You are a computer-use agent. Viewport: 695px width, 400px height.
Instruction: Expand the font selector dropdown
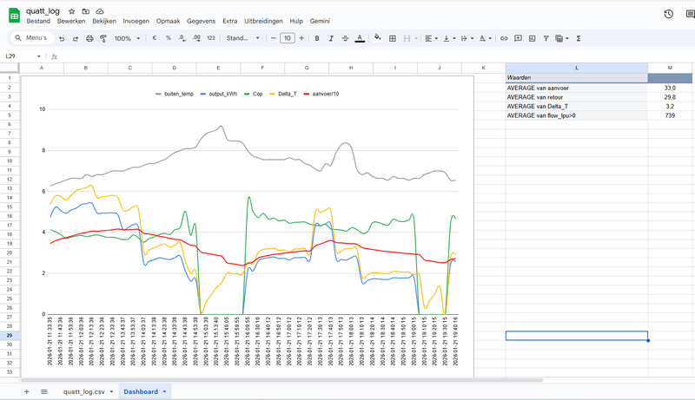(x=243, y=38)
